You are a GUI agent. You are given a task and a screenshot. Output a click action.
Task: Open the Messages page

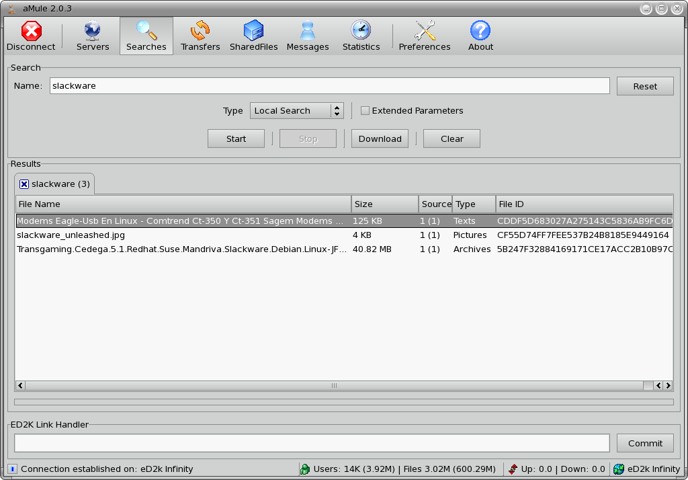point(308,36)
